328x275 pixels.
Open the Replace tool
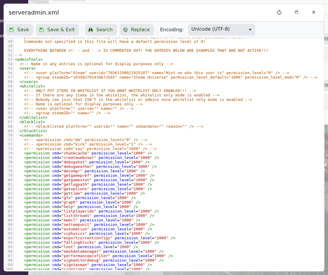(137, 30)
